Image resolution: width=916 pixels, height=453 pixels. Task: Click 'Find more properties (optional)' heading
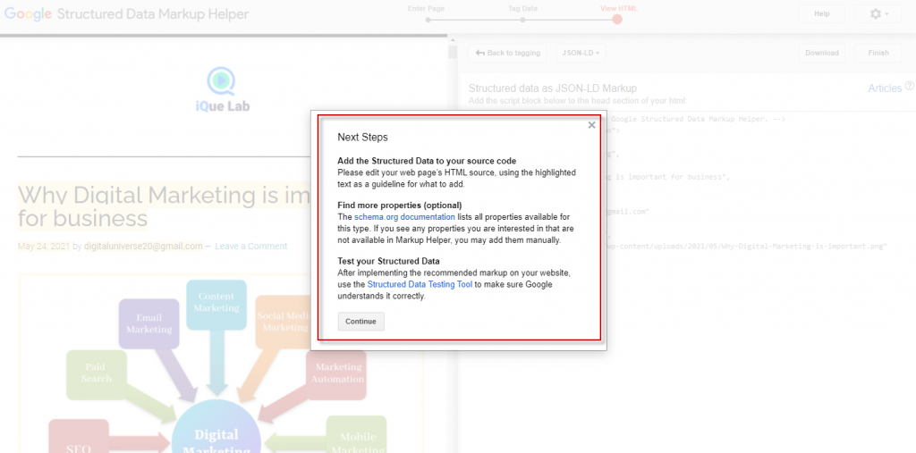point(400,206)
